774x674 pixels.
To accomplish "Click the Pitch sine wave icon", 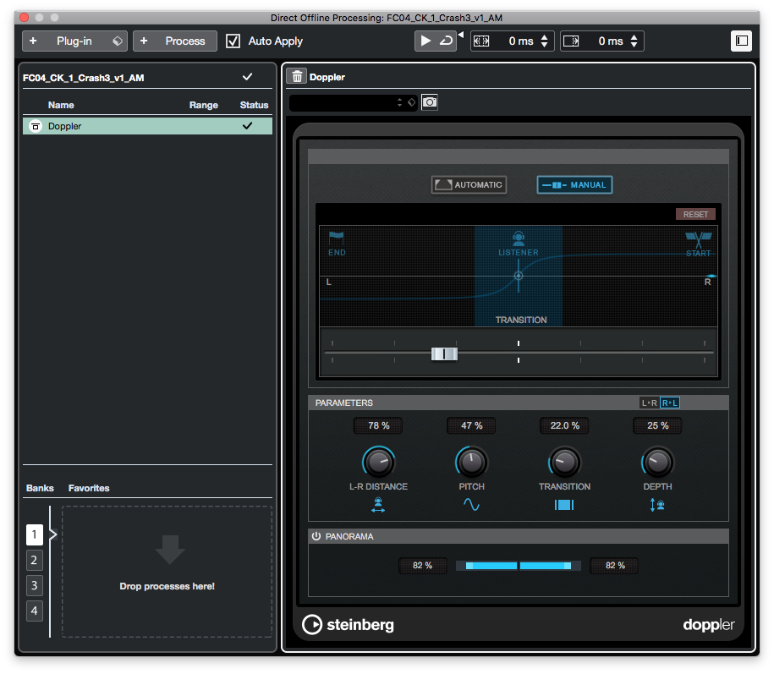I will tap(471, 504).
